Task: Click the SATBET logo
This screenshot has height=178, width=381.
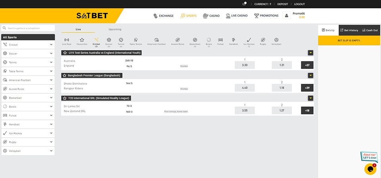Action: tap(92, 16)
